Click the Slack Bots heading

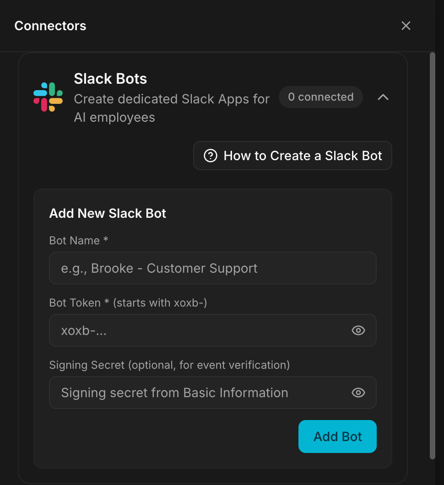tap(110, 79)
